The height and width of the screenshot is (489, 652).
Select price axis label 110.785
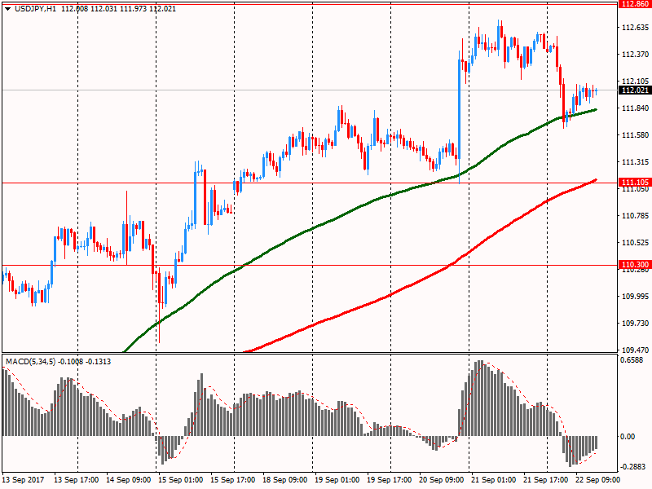635,216
